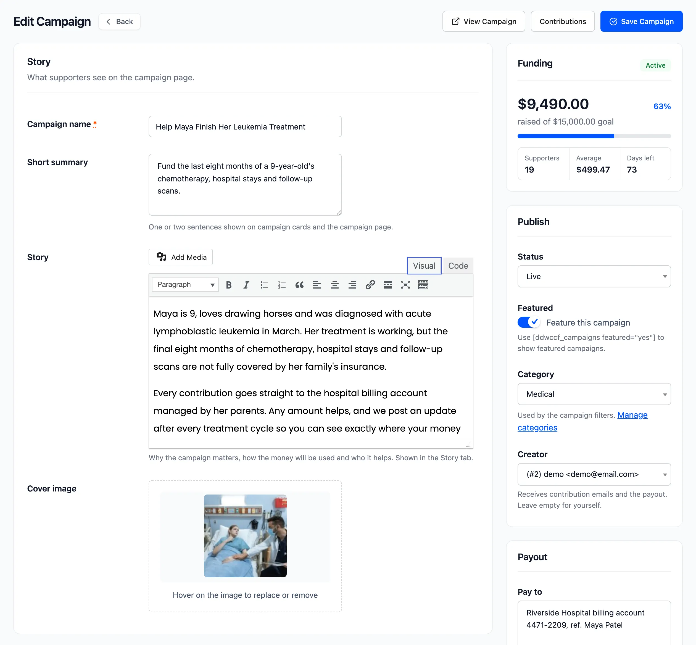Insert Read More tag
The image size is (696, 645).
pyautogui.click(x=388, y=285)
